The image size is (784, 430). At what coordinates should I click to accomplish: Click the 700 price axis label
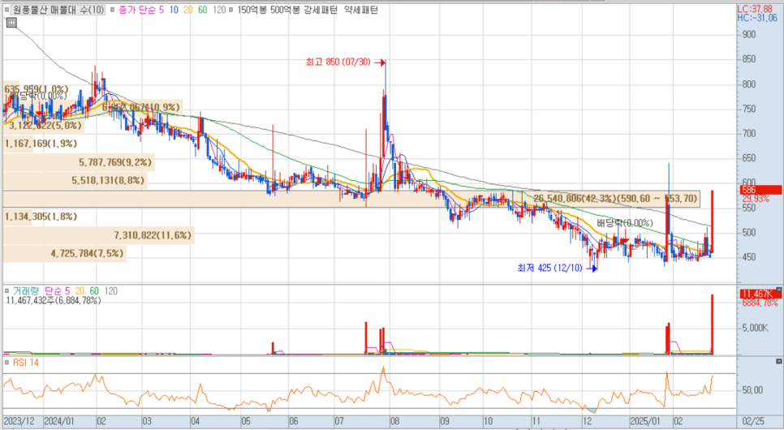coord(749,134)
